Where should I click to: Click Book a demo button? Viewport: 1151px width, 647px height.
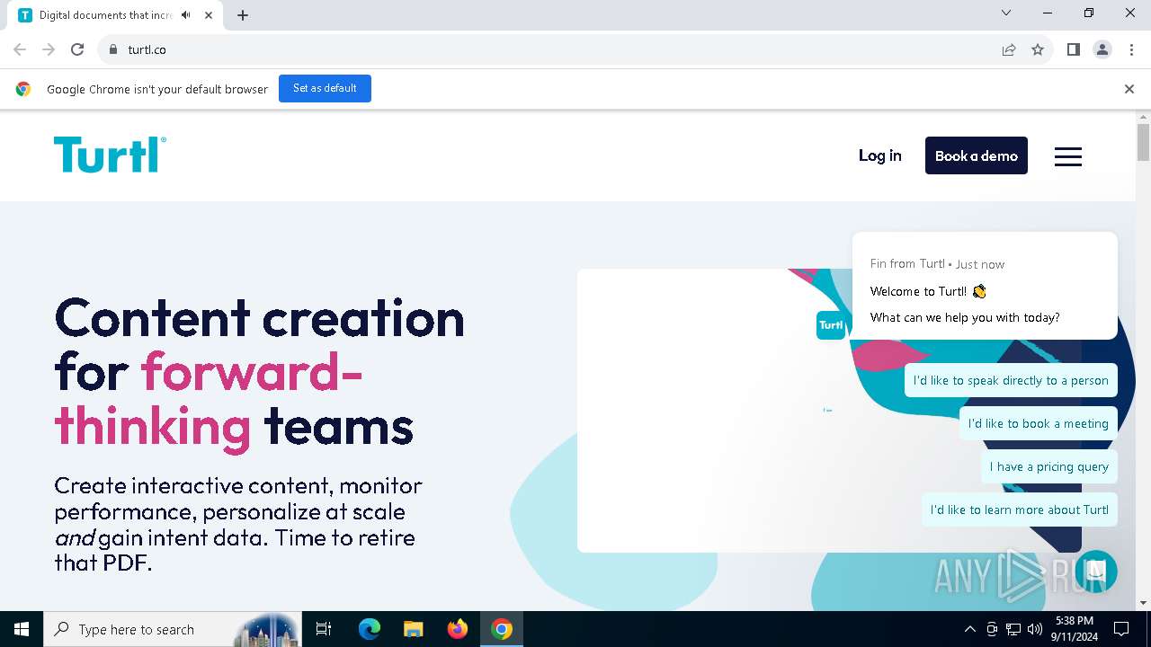coord(976,155)
